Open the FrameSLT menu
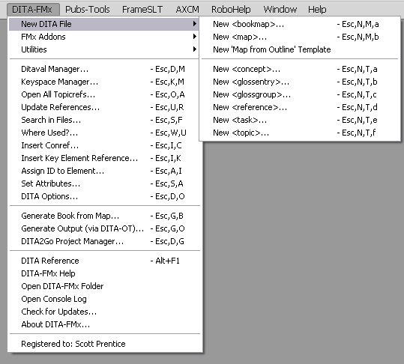Screen dimensions: 404x364 point(142,10)
